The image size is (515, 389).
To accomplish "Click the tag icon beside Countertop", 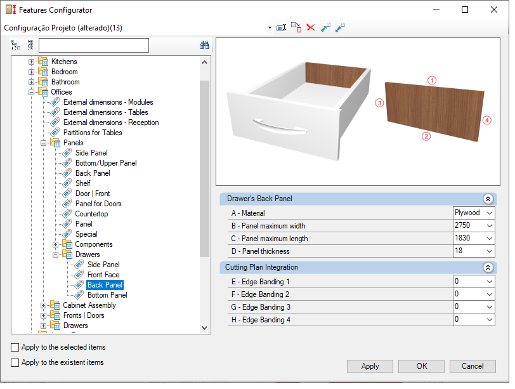I will coord(67,214).
